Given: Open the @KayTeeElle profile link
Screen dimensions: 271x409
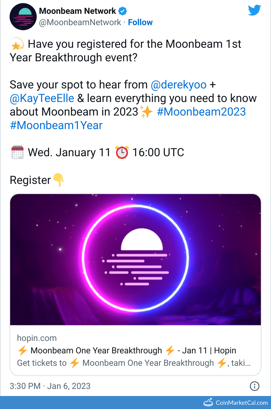Looking at the screenshot, I should [x=41, y=98].
